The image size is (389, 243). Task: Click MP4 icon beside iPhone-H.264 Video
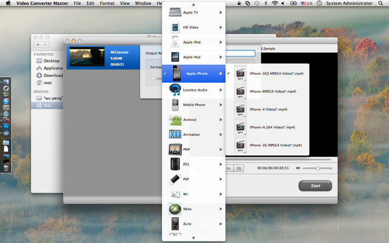click(240, 127)
